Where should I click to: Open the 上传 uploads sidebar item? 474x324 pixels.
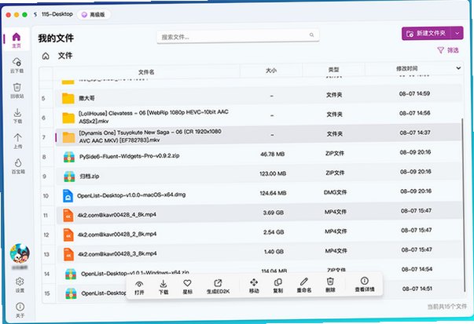(18, 141)
